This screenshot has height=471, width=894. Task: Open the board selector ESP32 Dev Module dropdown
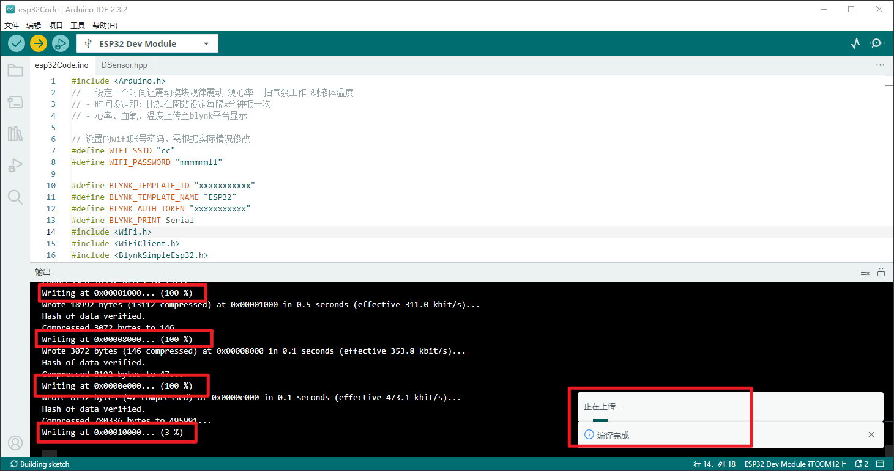(147, 44)
